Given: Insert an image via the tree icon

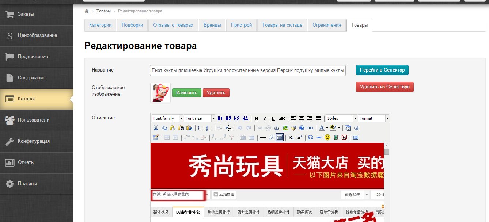Looking at the screenshot, I should tap(285, 128).
